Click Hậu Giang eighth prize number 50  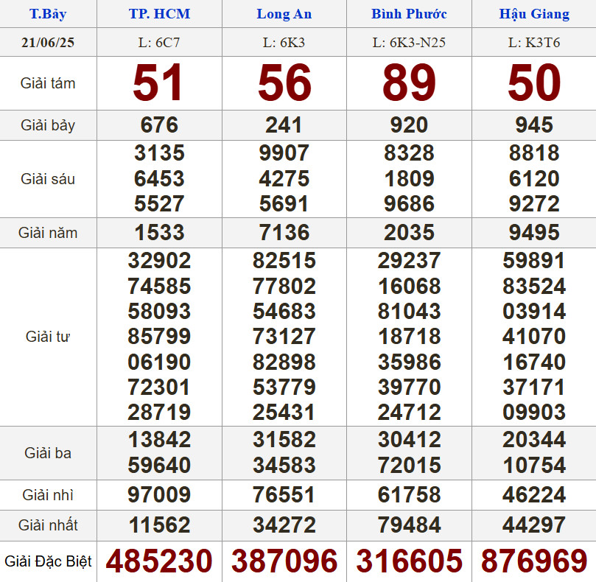534,83
